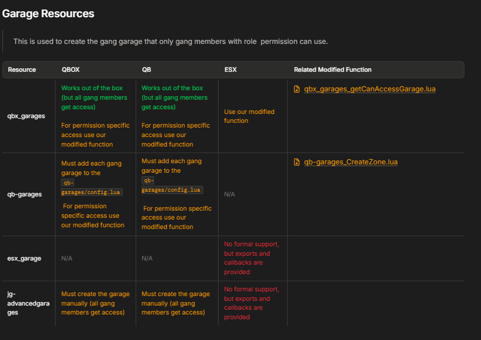
Task: Click QBOX 'Must add each gang garage' text
Action: (x=91, y=168)
